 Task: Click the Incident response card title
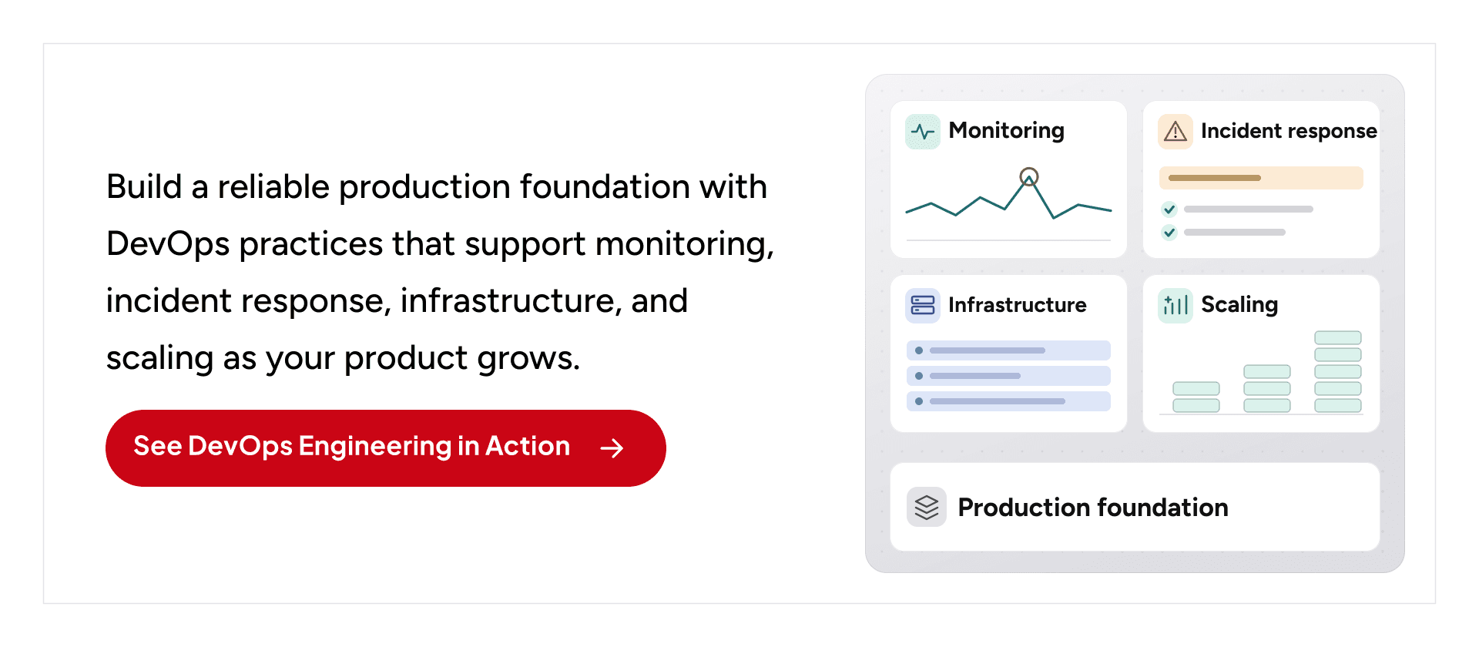(x=1289, y=131)
